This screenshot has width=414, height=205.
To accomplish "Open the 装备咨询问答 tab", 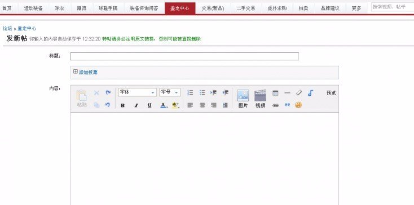I will pyautogui.click(x=144, y=8).
